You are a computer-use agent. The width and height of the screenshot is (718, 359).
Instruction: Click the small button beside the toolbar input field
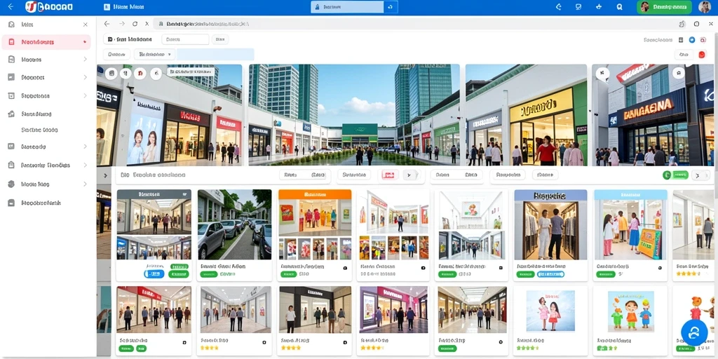click(220, 39)
